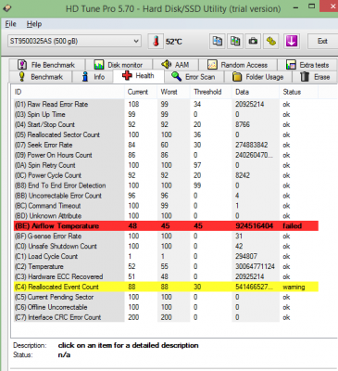Open the File menu
The height and width of the screenshot is (371, 338).
click(x=10, y=24)
